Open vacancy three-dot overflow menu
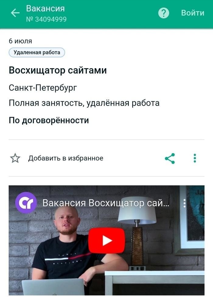 point(195,158)
